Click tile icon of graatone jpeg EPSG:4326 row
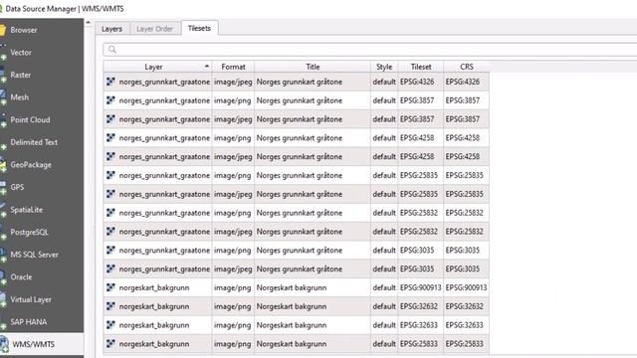Image resolution: width=637 pixels, height=358 pixels. point(110,82)
